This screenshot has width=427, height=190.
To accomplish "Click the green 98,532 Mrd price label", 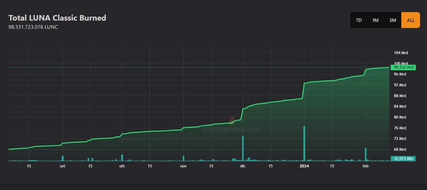I will tap(403, 67).
